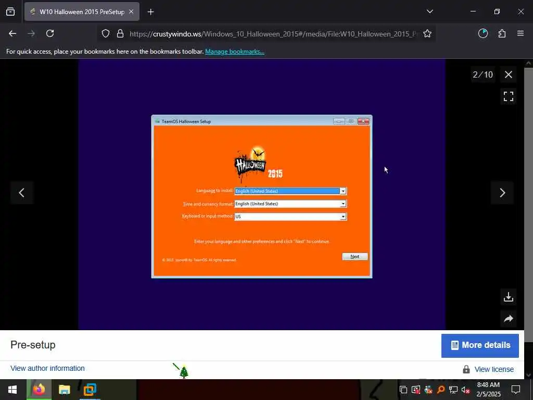Show the next image

502,193
